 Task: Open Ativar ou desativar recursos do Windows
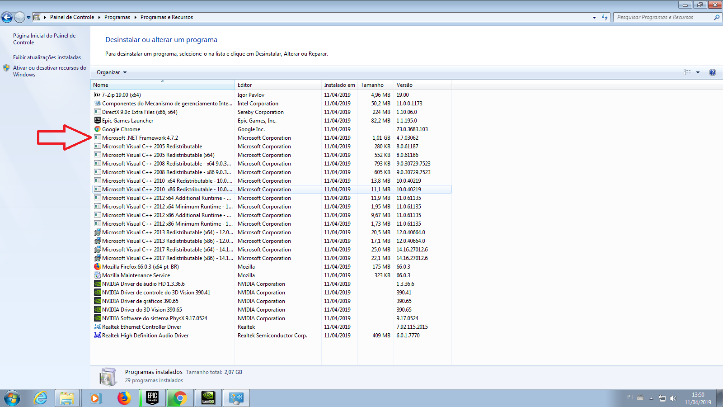(x=49, y=71)
